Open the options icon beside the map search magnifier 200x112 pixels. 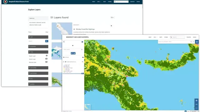pos(193,42)
